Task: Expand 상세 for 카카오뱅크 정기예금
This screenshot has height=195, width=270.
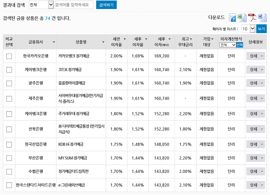Action: click(256, 56)
